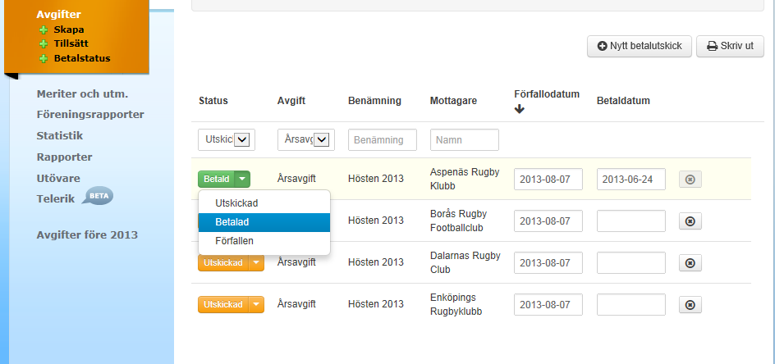The height and width of the screenshot is (364, 775).
Task: Edit Förfallodatum for Borås Rugby Footballclub
Action: 548,221
